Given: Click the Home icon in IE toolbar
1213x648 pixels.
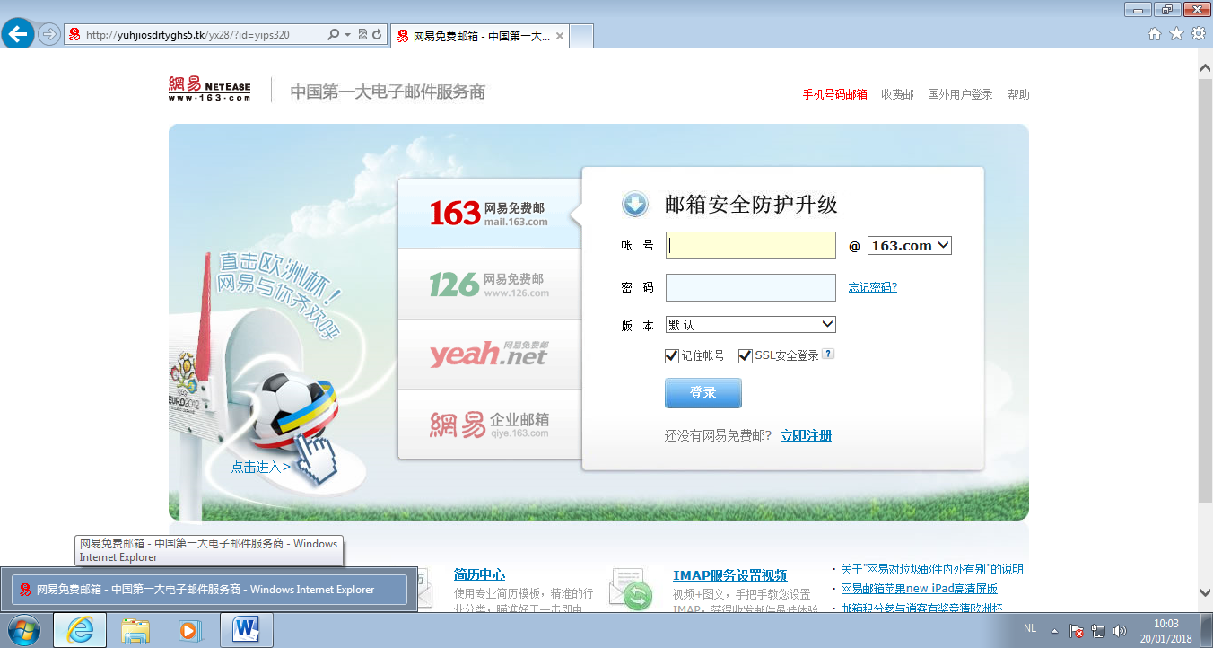Looking at the screenshot, I should 1156,34.
